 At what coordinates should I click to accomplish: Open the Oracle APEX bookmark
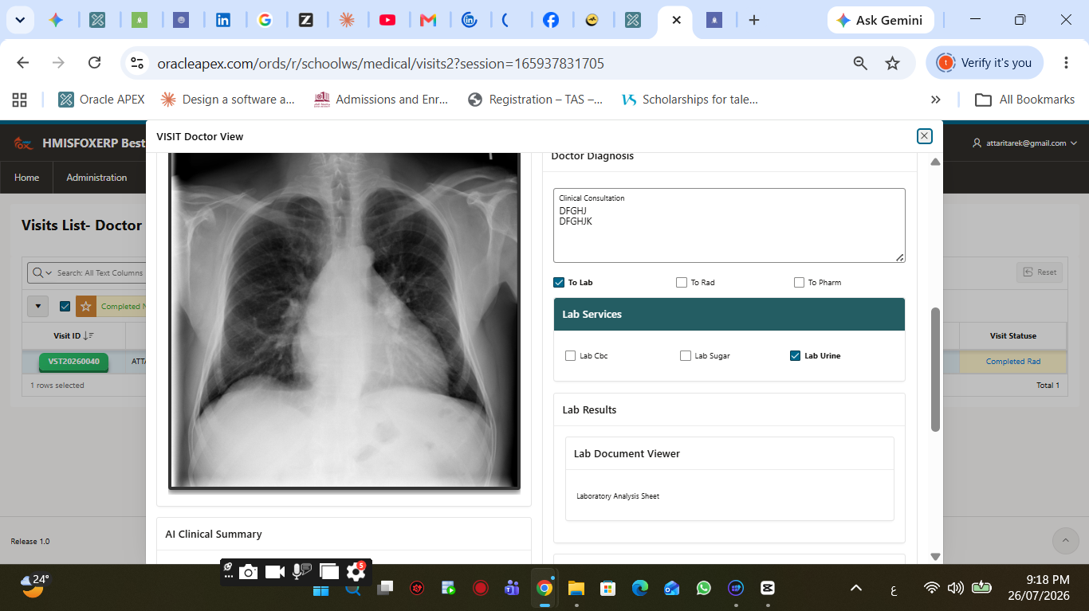pyautogui.click(x=101, y=100)
